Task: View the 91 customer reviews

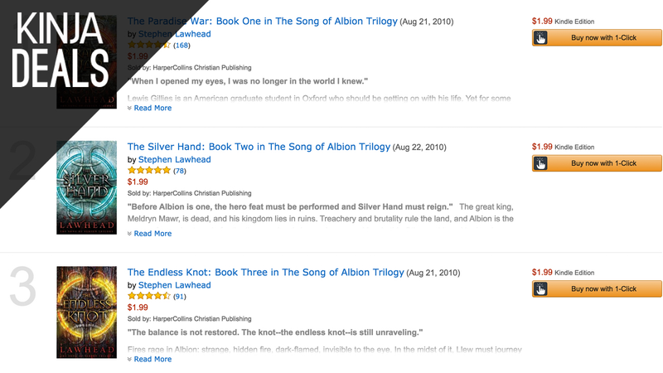Action: pos(180,297)
